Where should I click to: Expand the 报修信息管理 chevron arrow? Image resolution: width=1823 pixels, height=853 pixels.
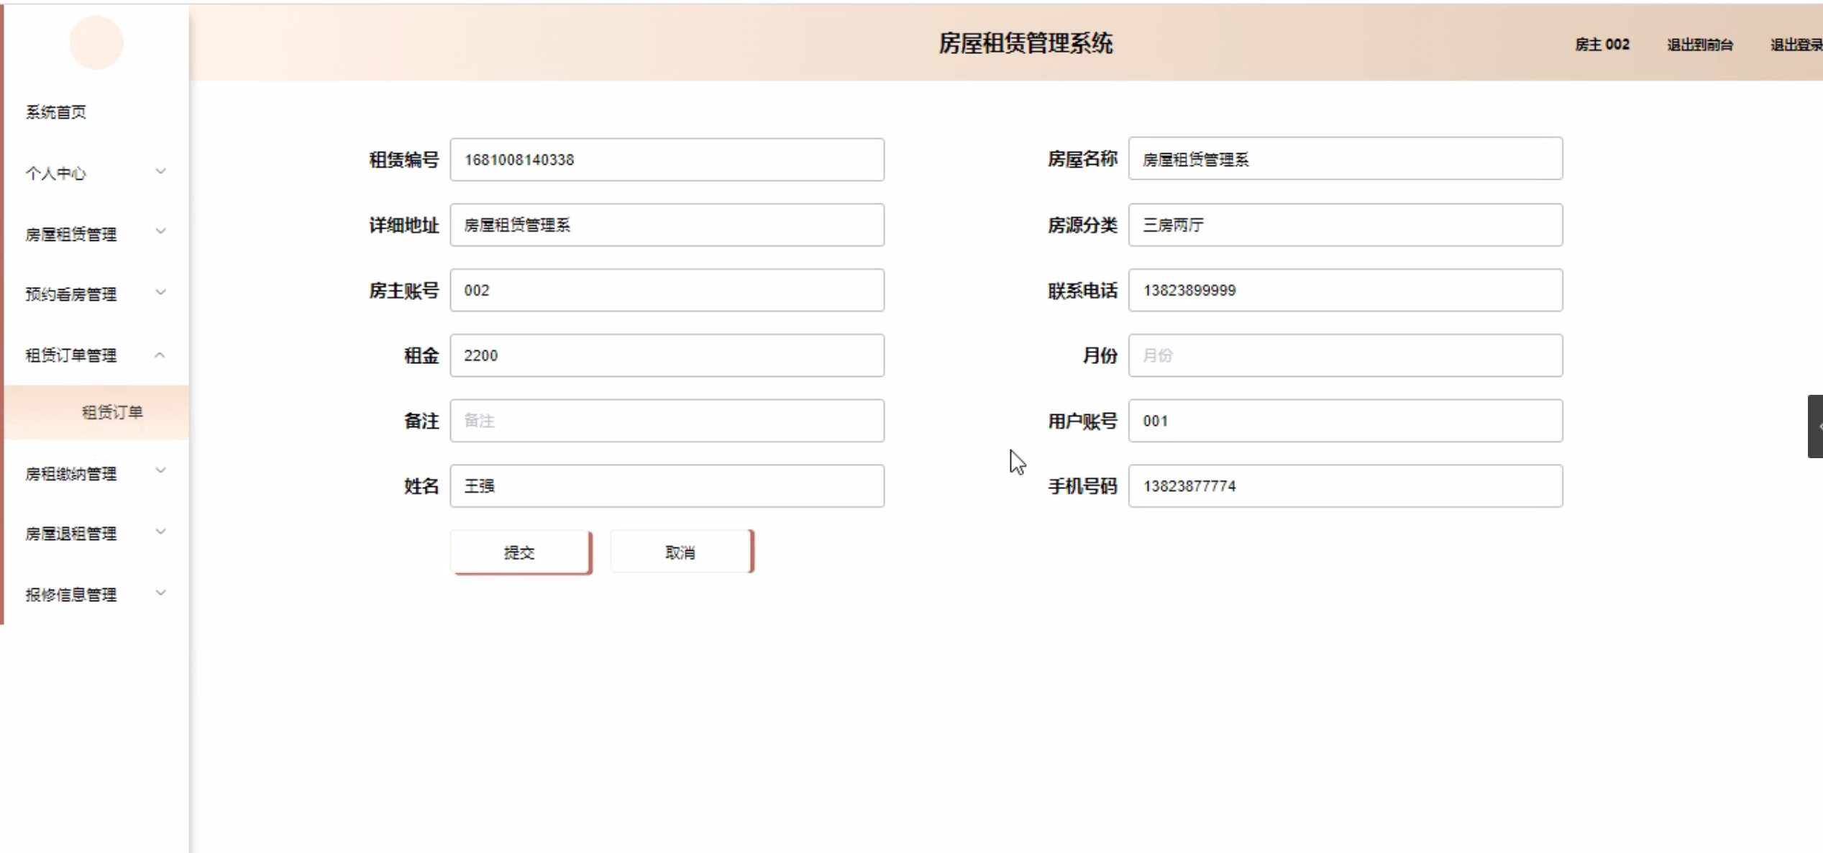(x=160, y=593)
